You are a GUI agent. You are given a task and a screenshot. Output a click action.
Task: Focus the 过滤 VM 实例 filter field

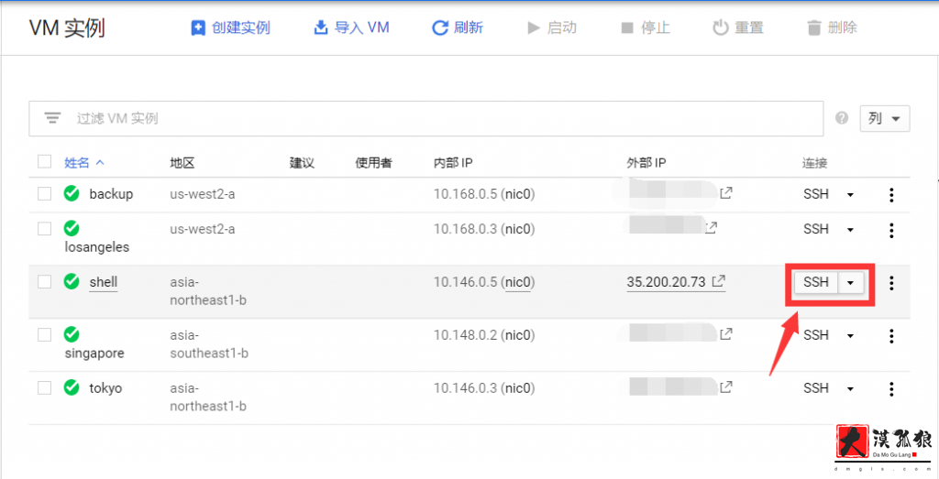coord(425,118)
